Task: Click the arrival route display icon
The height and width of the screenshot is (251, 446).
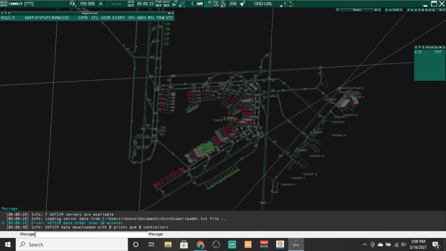Action: [x=291, y=4]
